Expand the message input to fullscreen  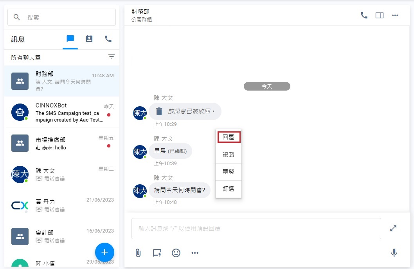click(x=393, y=228)
